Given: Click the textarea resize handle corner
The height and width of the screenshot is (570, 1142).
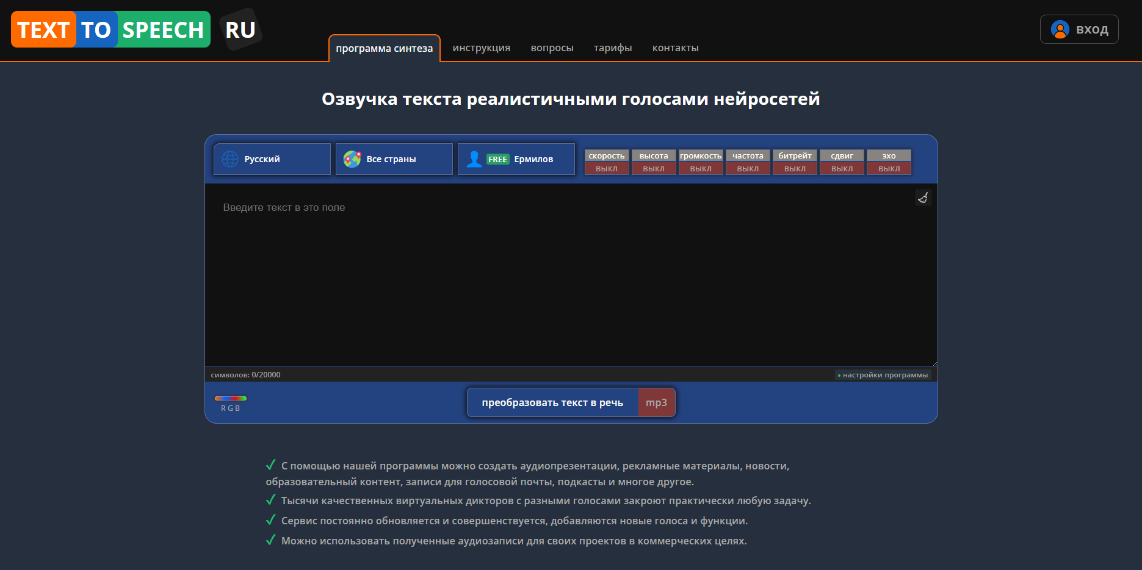Looking at the screenshot, I should click(934, 363).
